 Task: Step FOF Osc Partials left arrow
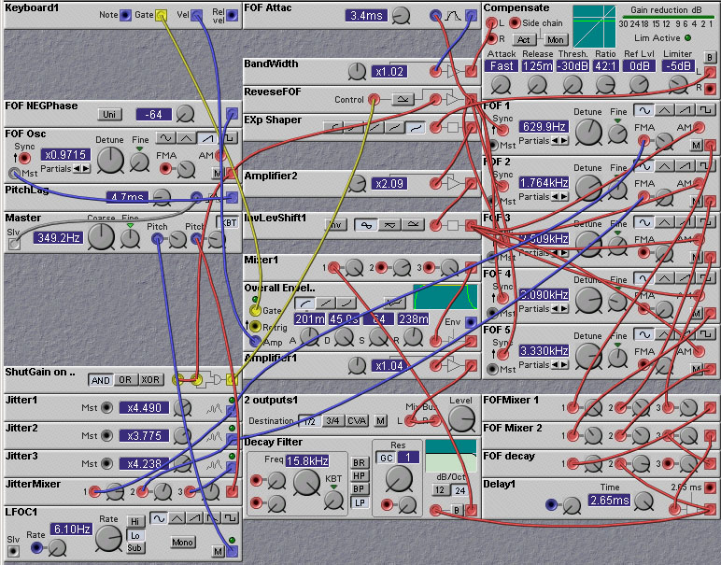tap(77, 169)
